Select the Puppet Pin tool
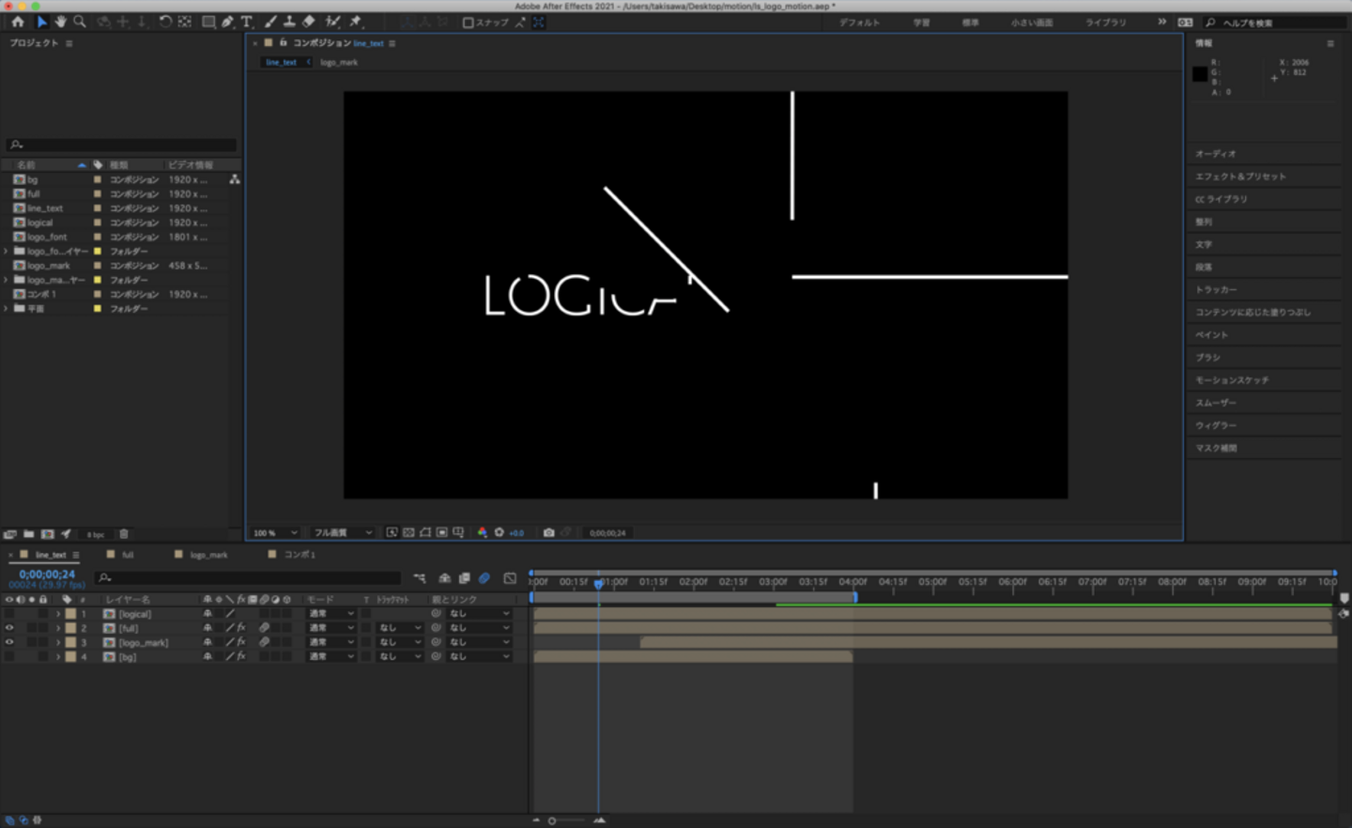 tap(356, 22)
